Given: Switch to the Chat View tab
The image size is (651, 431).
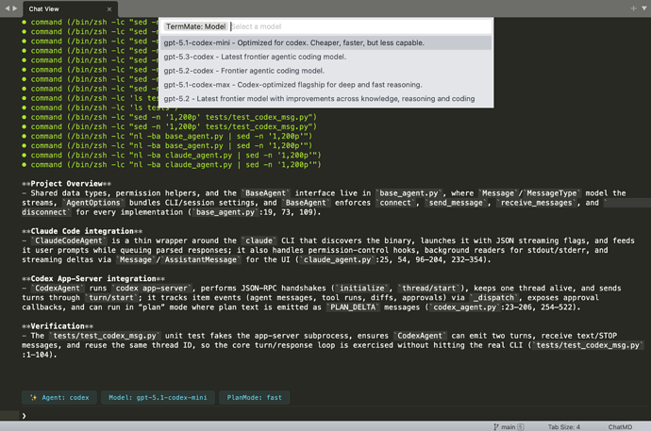Looking at the screenshot, I should (x=49, y=8).
